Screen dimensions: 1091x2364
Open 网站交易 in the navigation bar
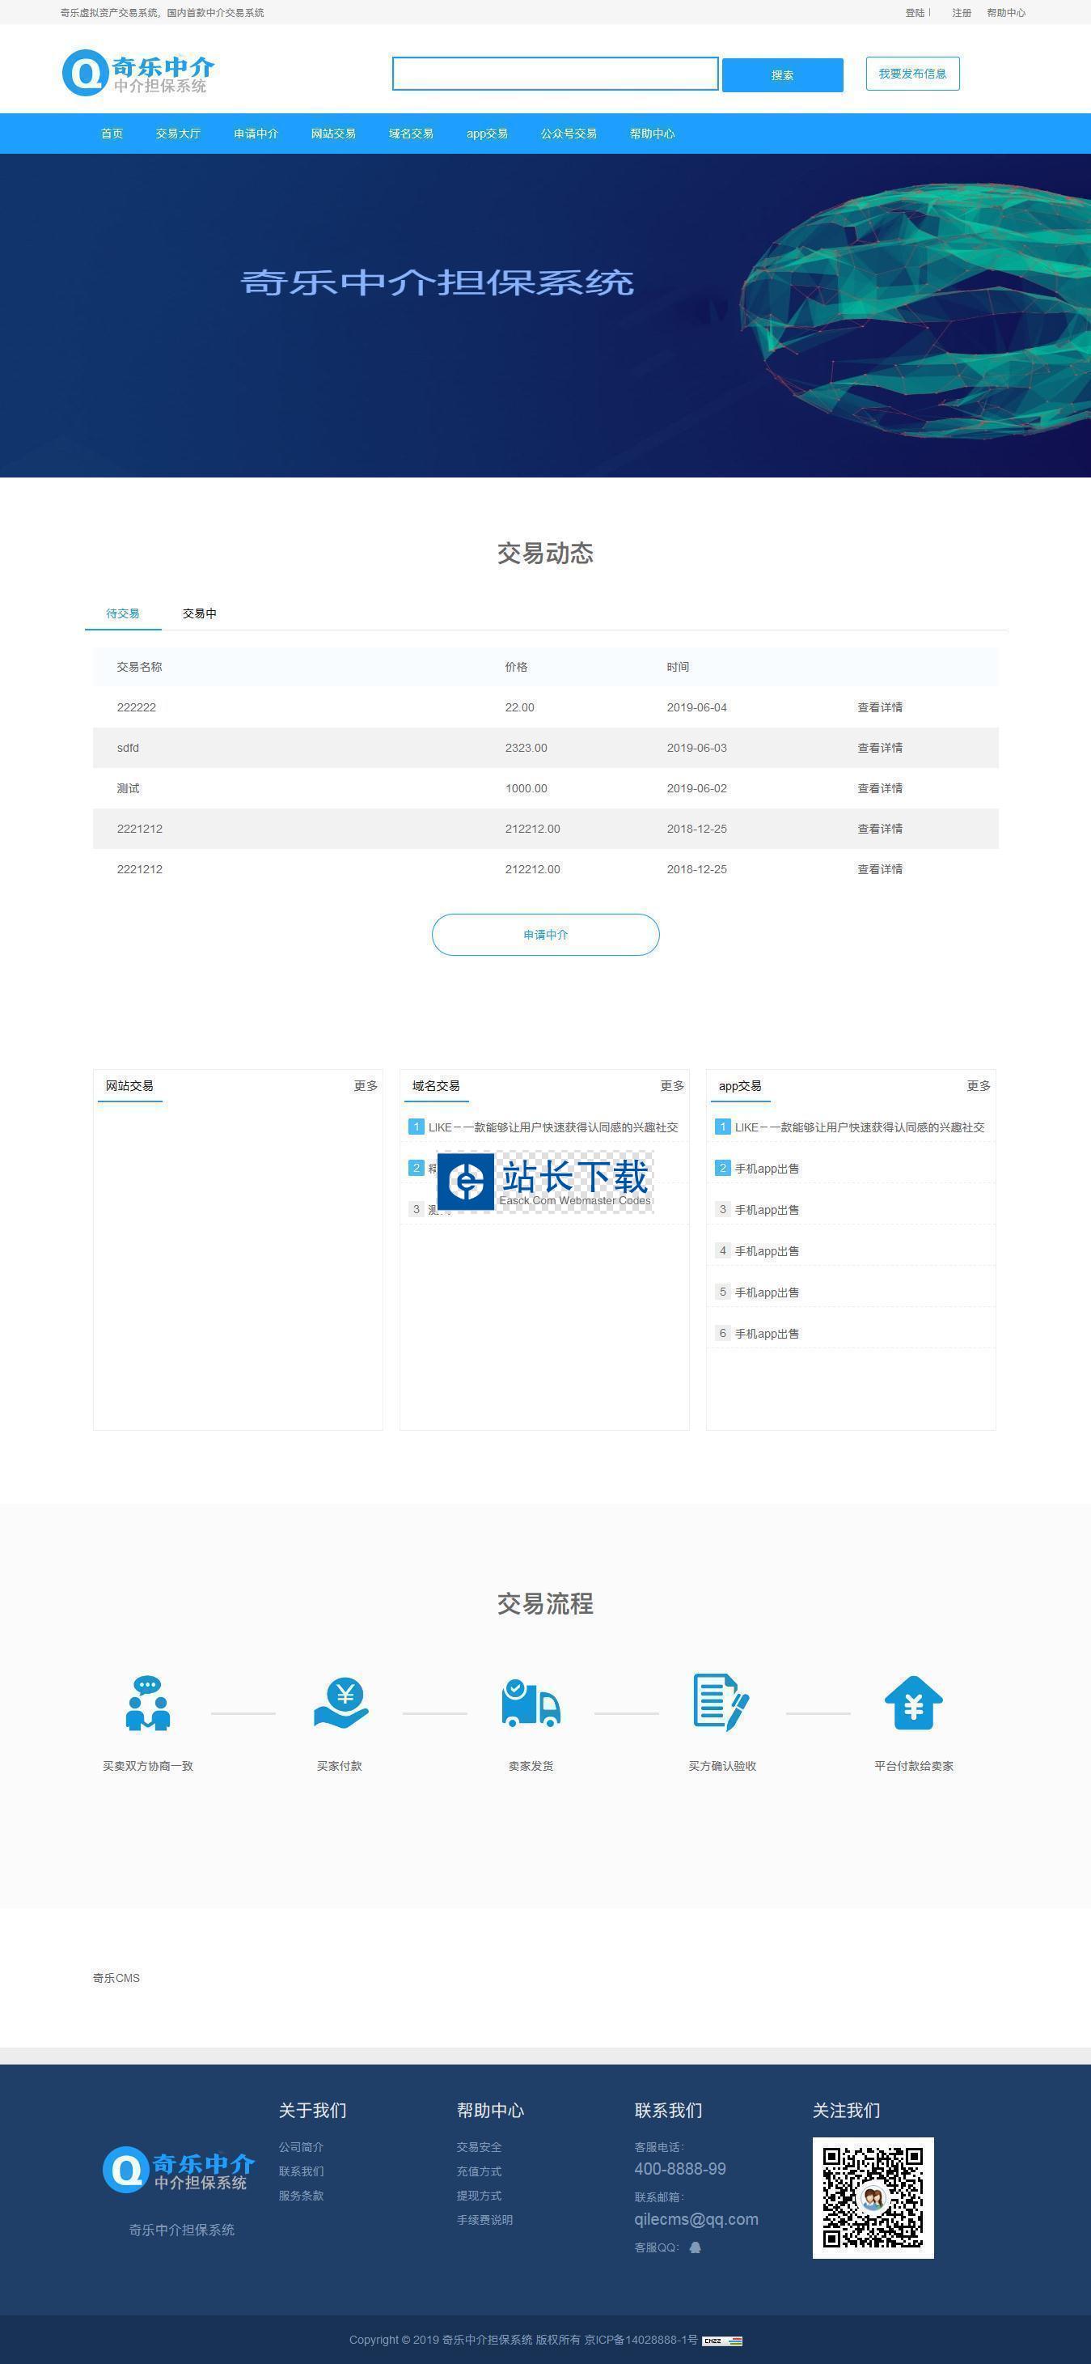333,134
